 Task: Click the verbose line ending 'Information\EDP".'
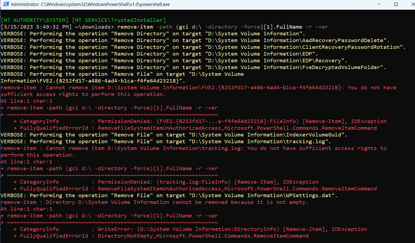pos(159,54)
